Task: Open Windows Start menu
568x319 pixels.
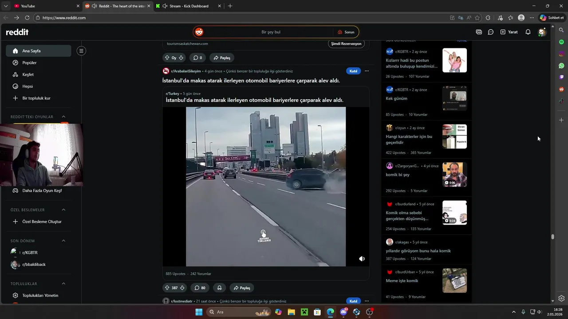Action: pyautogui.click(x=199, y=312)
